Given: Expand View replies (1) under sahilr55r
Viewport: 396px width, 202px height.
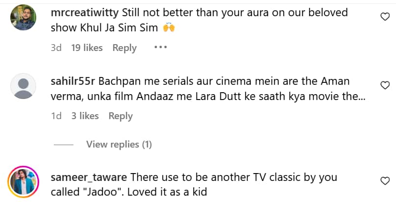Looking at the screenshot, I should pyautogui.click(x=119, y=144).
